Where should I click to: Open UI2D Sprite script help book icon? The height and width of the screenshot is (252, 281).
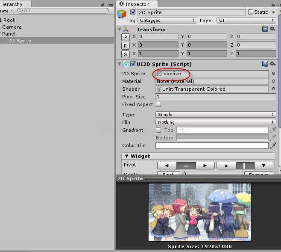pyautogui.click(x=265, y=64)
